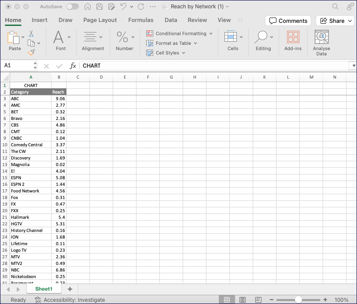Click the Format Painter brush icon

click(31, 52)
